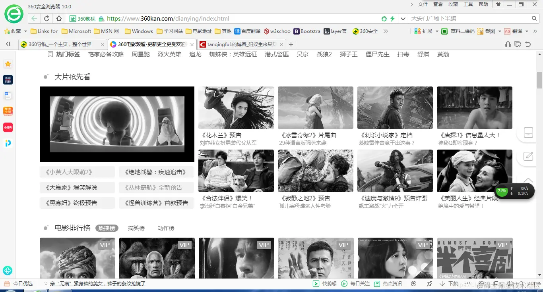Expand the dropdown arrow next to 收藏
The height and width of the screenshot is (292, 543).
pos(26,31)
